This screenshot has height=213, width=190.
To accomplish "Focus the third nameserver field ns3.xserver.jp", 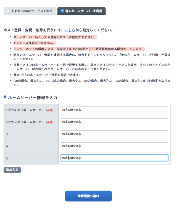I will [x=115, y=134].
